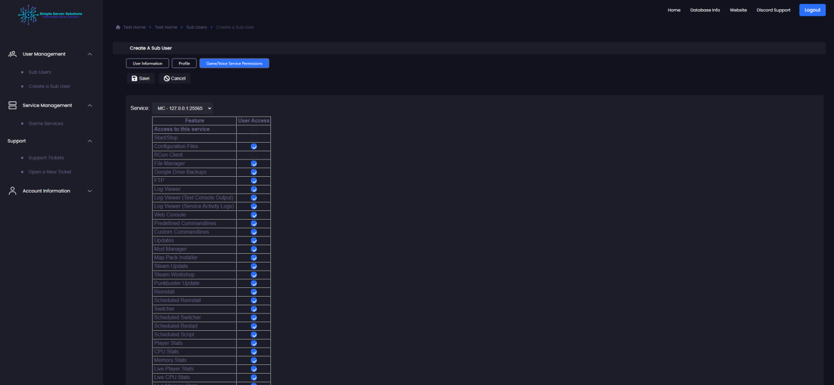Expand the Account Information section chevron

pos(90,191)
